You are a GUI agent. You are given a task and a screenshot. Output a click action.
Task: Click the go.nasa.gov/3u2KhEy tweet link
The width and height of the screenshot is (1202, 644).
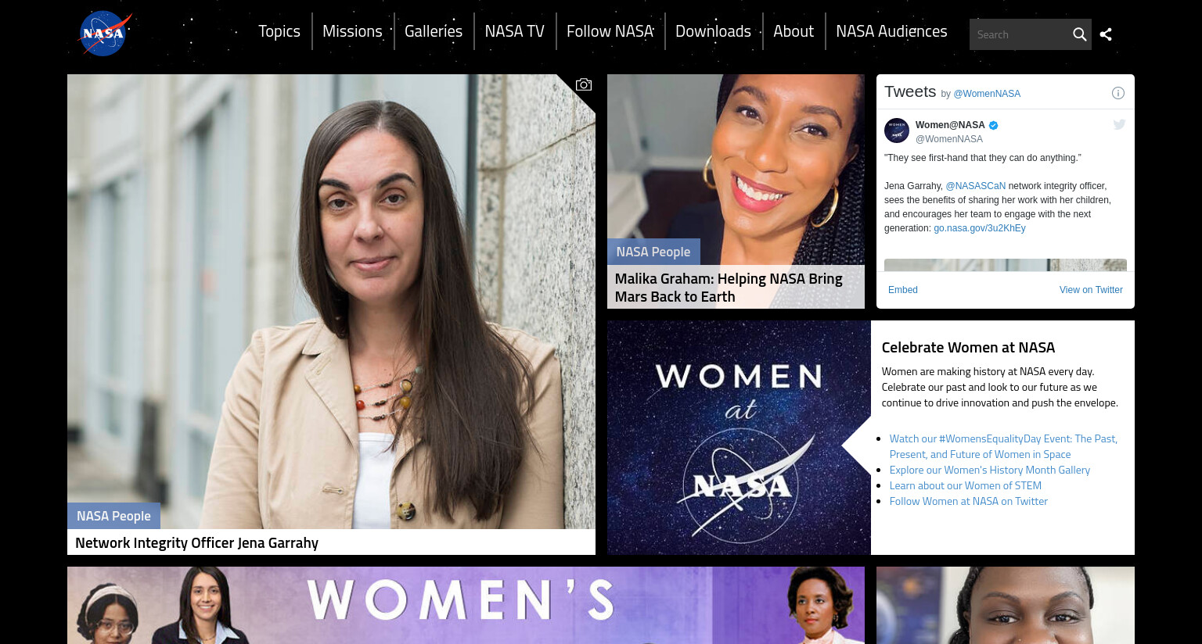click(x=980, y=228)
